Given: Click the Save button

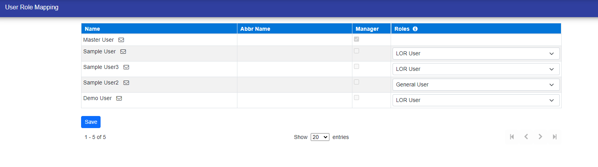Looking at the screenshot, I should (x=91, y=122).
